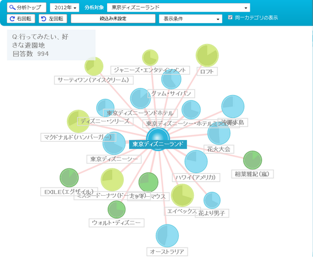The height and width of the screenshot is (259, 313).
Task: Click the サーティワン(アイスクリーム) label
Action: [x=94, y=80]
